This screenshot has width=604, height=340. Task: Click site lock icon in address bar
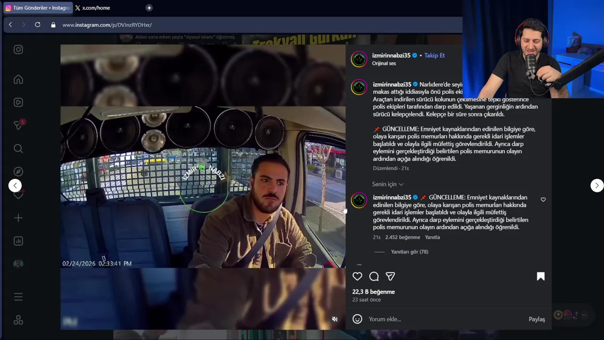[x=53, y=25]
